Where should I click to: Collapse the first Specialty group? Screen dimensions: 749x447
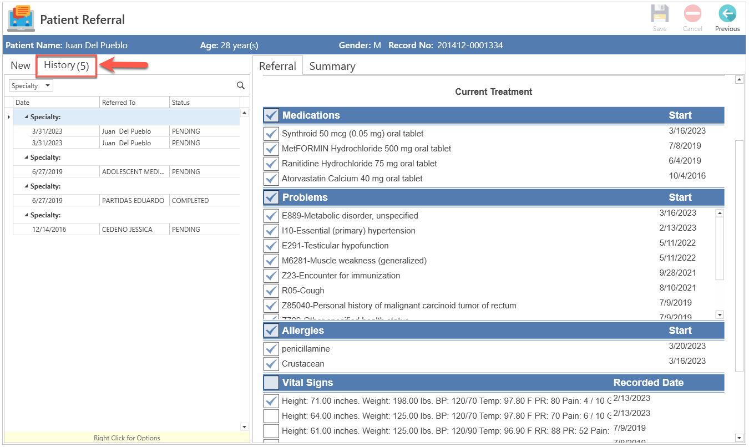[x=26, y=117]
